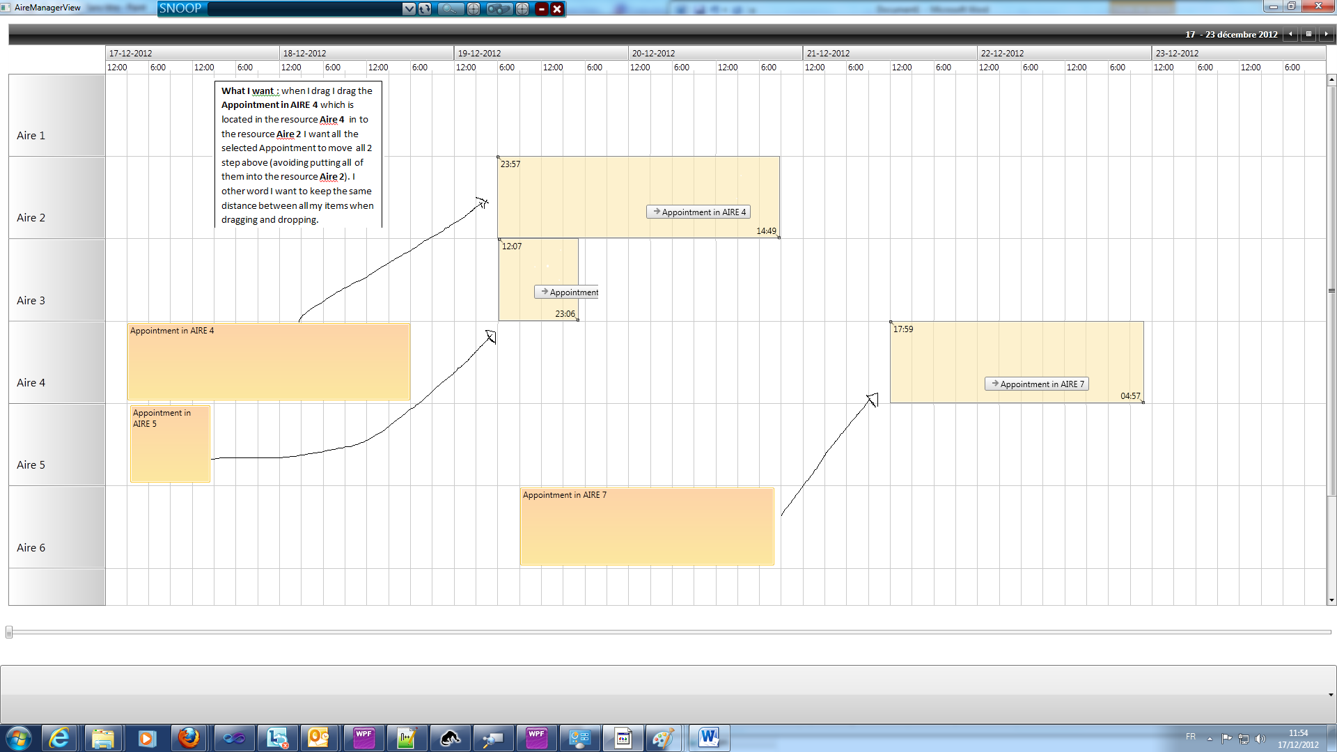Screen dimensions: 1337x752
Task: Click the bottom zoom slider thumb
Action: (9, 632)
